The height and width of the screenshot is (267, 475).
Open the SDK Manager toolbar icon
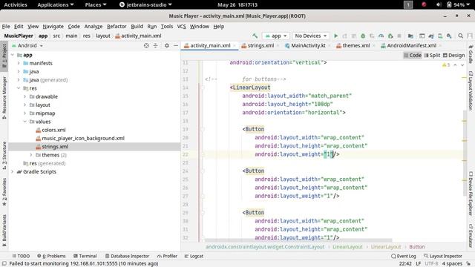pyautogui.click(x=449, y=36)
